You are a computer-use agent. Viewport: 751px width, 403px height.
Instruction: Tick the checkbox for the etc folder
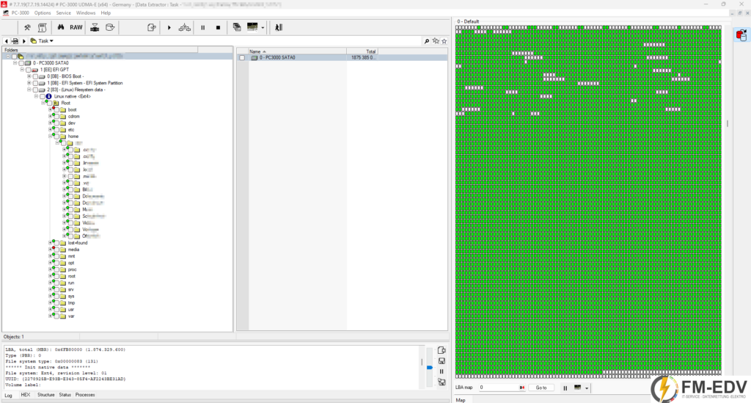56,130
